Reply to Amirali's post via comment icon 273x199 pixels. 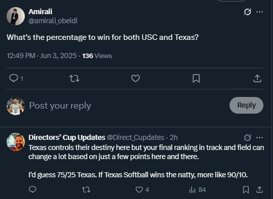(x=14, y=78)
